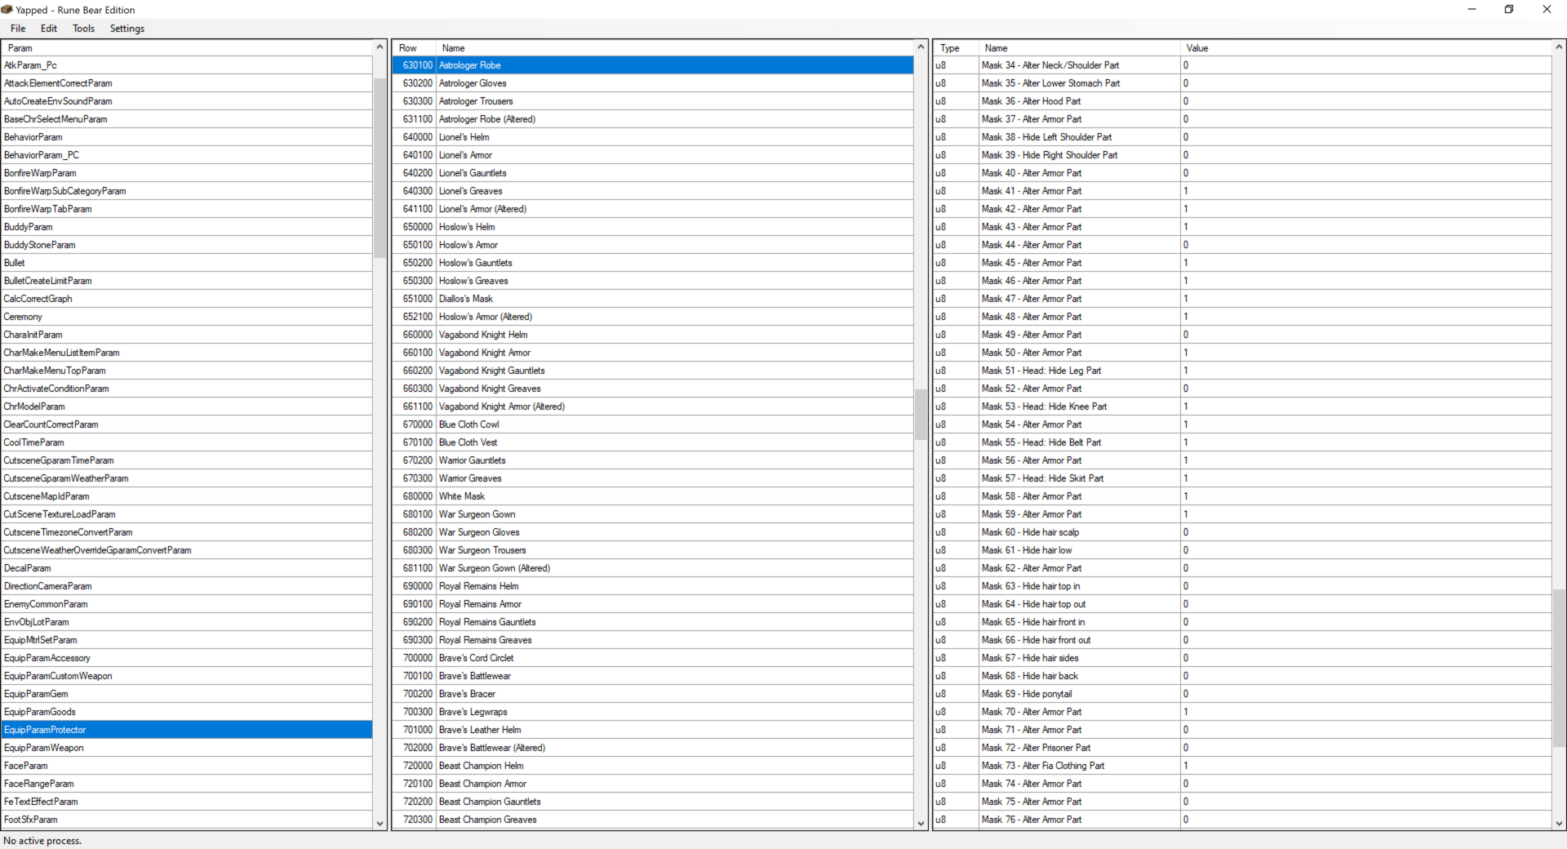The width and height of the screenshot is (1567, 849).
Task: Select the Bullet param
Action: coord(188,263)
